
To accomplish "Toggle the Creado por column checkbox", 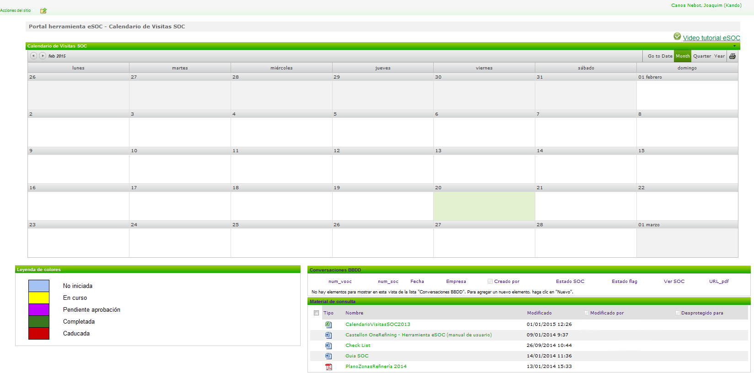I will 490,282.
